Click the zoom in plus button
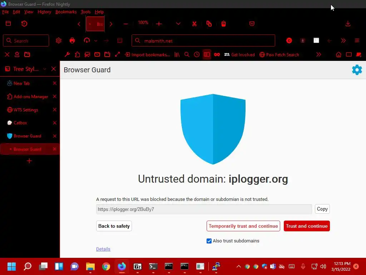The width and height of the screenshot is (366, 275). (x=159, y=24)
